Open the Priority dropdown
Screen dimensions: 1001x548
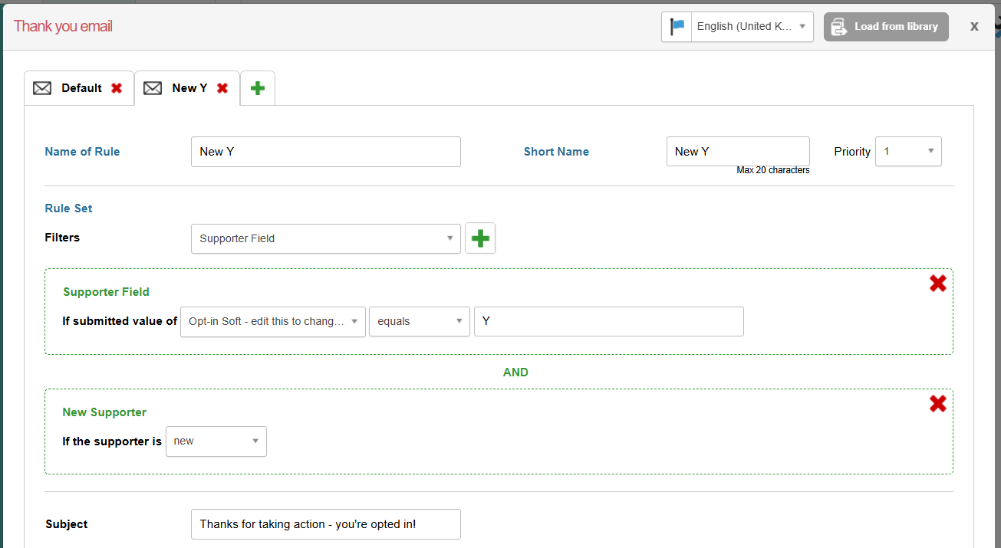(x=908, y=151)
